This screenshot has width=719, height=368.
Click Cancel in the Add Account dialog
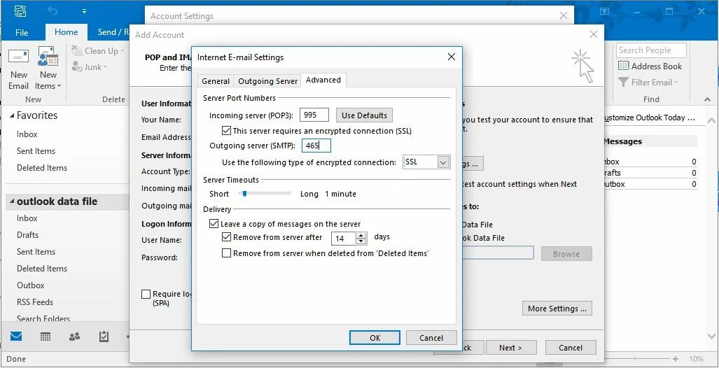point(571,348)
